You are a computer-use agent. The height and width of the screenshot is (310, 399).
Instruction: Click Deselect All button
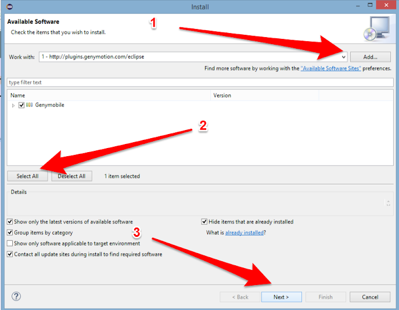click(x=72, y=176)
